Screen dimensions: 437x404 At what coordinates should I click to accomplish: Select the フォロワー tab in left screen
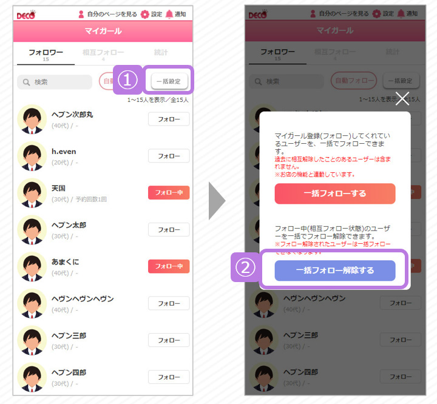(x=46, y=55)
